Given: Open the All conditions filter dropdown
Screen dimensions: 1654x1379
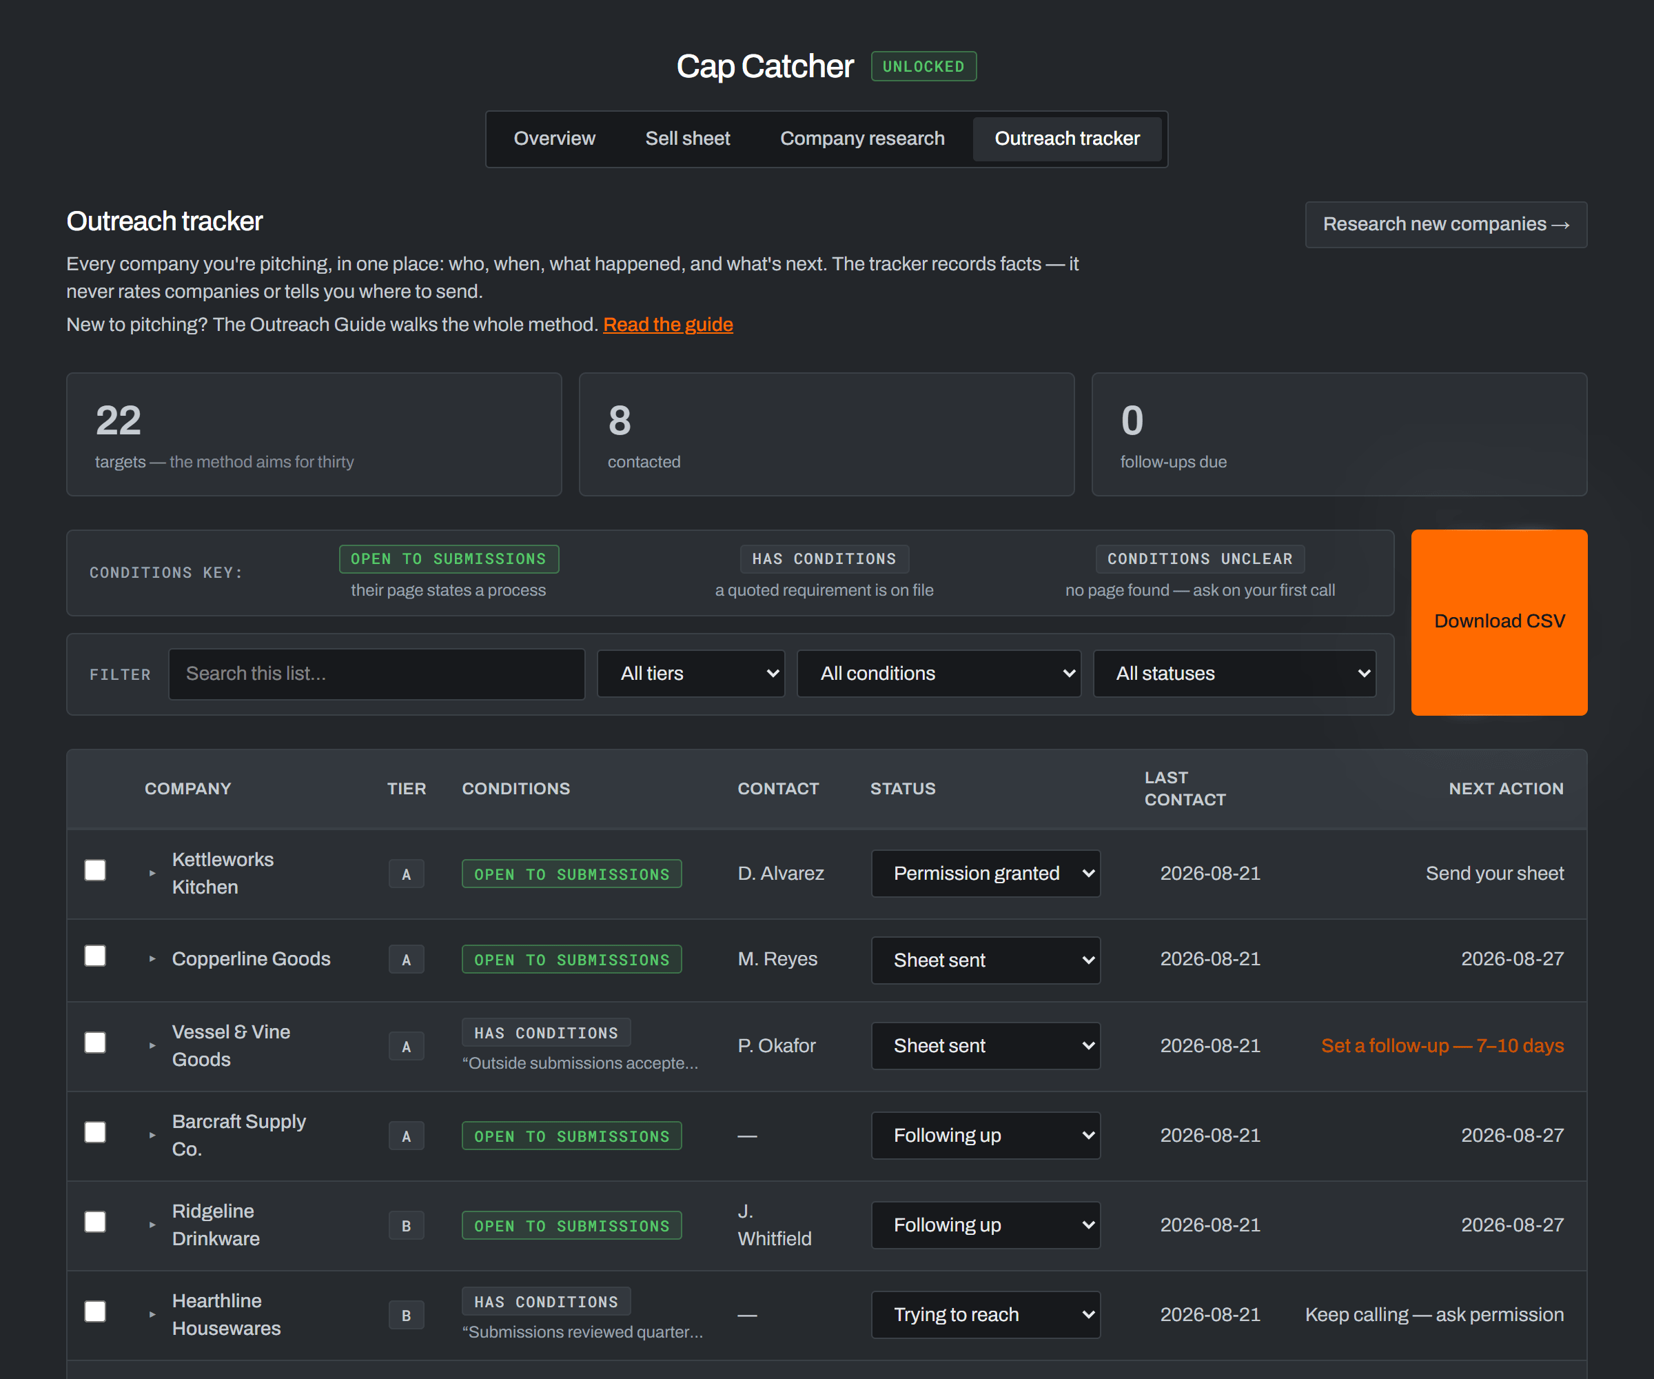Looking at the screenshot, I should (x=938, y=674).
